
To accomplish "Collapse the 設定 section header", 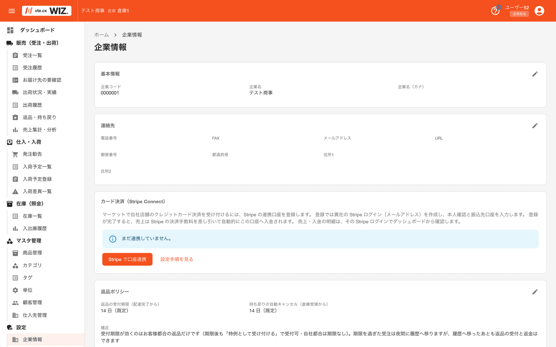I will click(x=42, y=327).
